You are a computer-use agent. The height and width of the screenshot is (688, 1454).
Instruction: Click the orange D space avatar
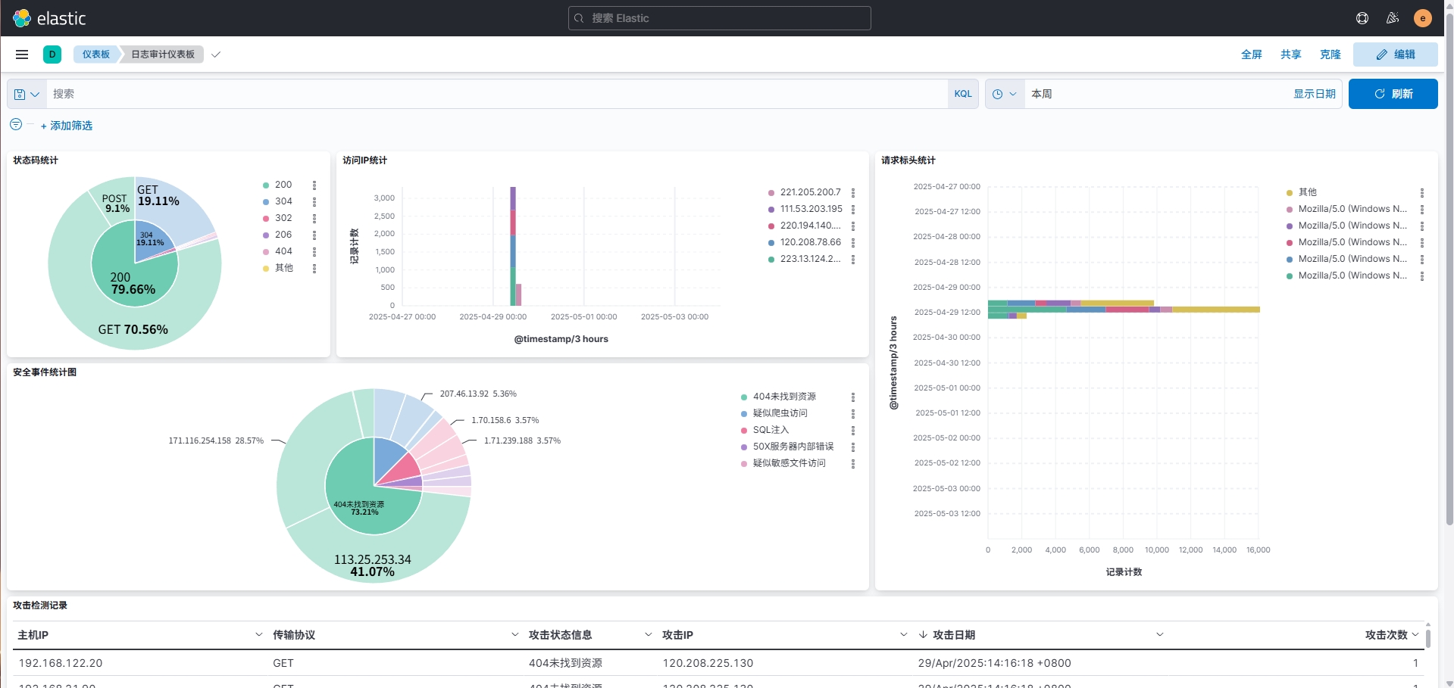52,54
